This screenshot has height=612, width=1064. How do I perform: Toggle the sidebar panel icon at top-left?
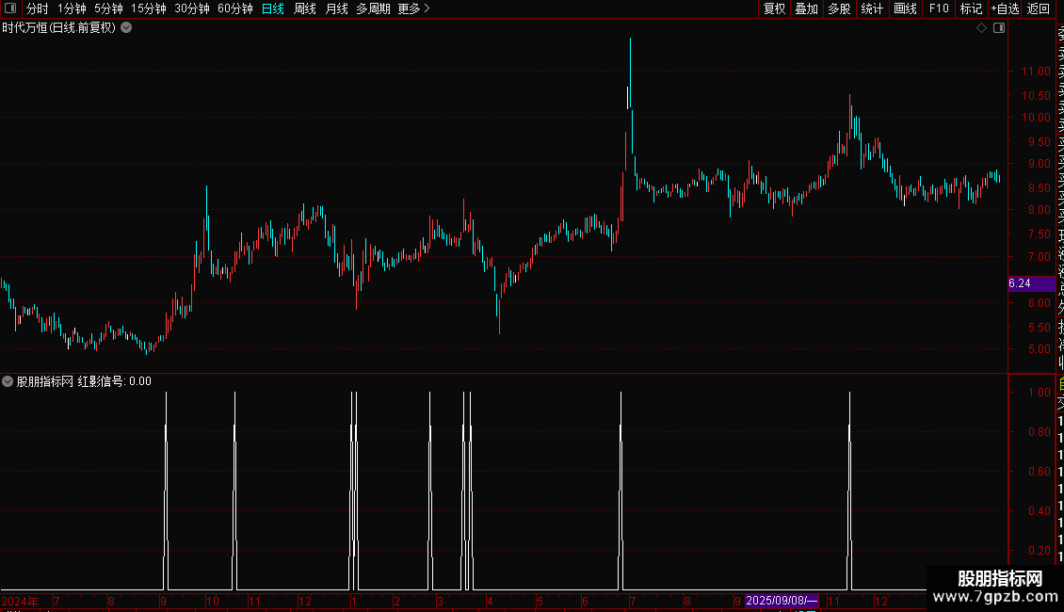(10, 8)
